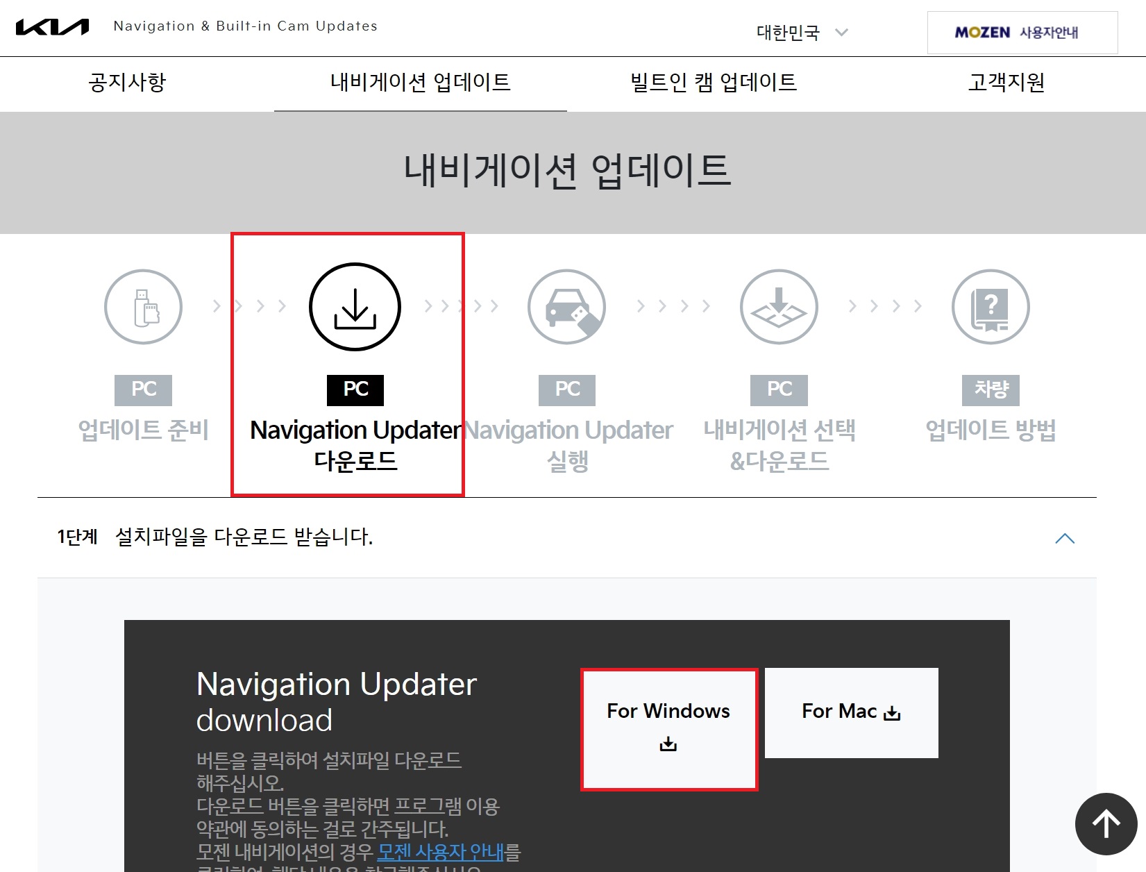The image size is (1146, 872).
Task: Click 내비게이션 선택 &다운로드 label
Action: click(780, 445)
